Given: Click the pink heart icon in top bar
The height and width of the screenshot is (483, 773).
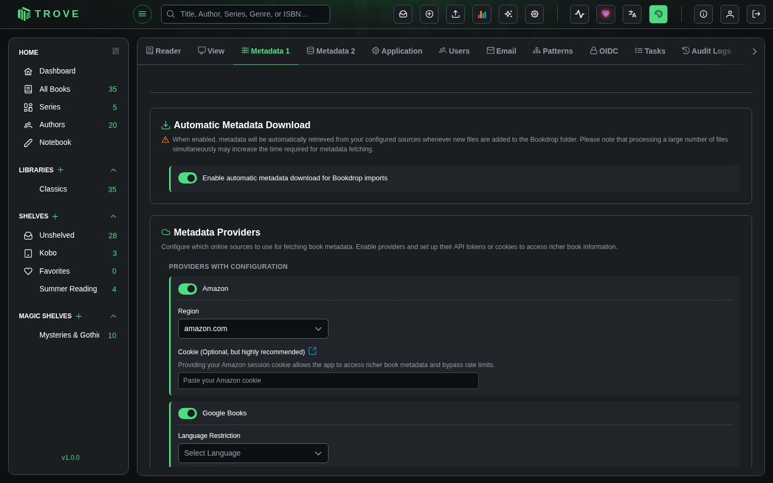Looking at the screenshot, I should pyautogui.click(x=606, y=14).
